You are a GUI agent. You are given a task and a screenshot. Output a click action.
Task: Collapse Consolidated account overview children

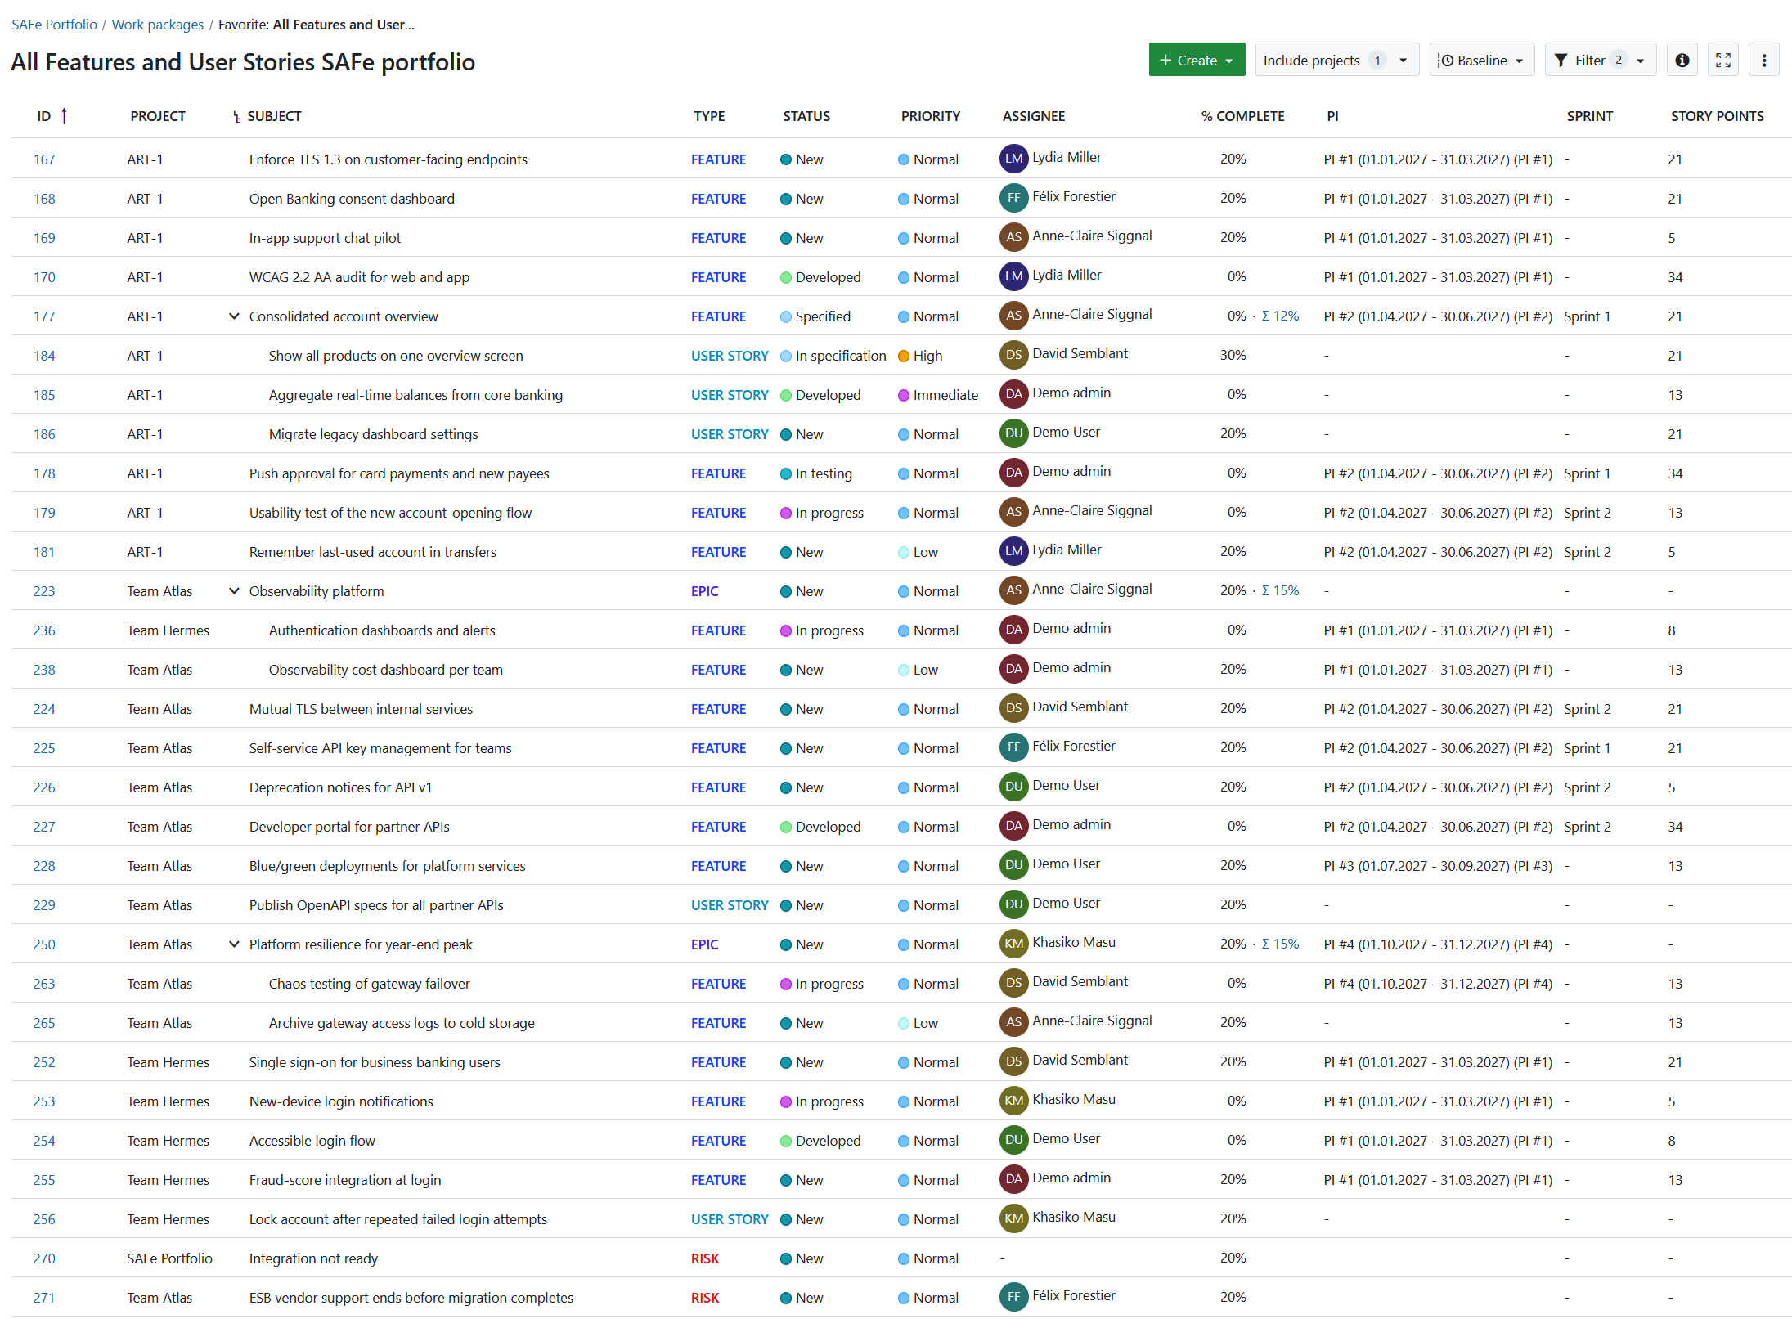tap(234, 316)
